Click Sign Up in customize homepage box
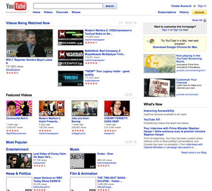This screenshot has width=212, height=191. (178, 30)
